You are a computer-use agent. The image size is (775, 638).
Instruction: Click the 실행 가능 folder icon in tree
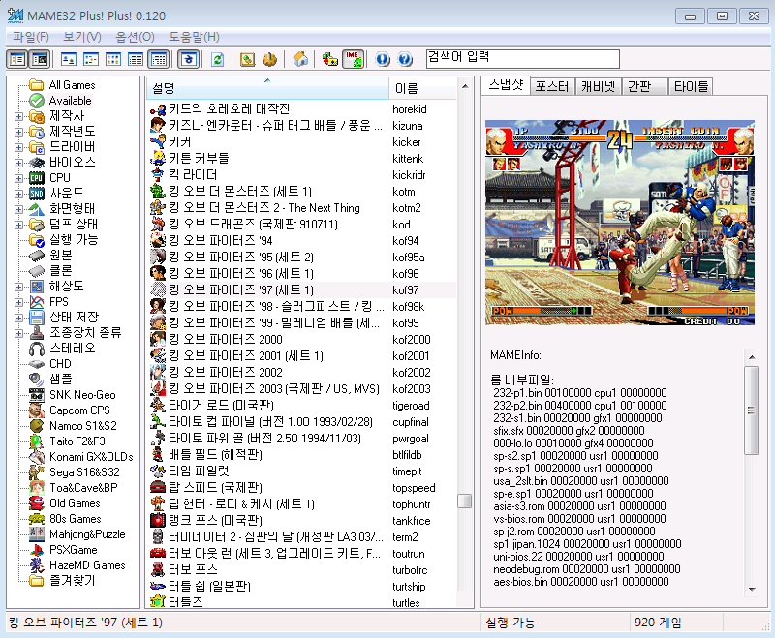37,240
